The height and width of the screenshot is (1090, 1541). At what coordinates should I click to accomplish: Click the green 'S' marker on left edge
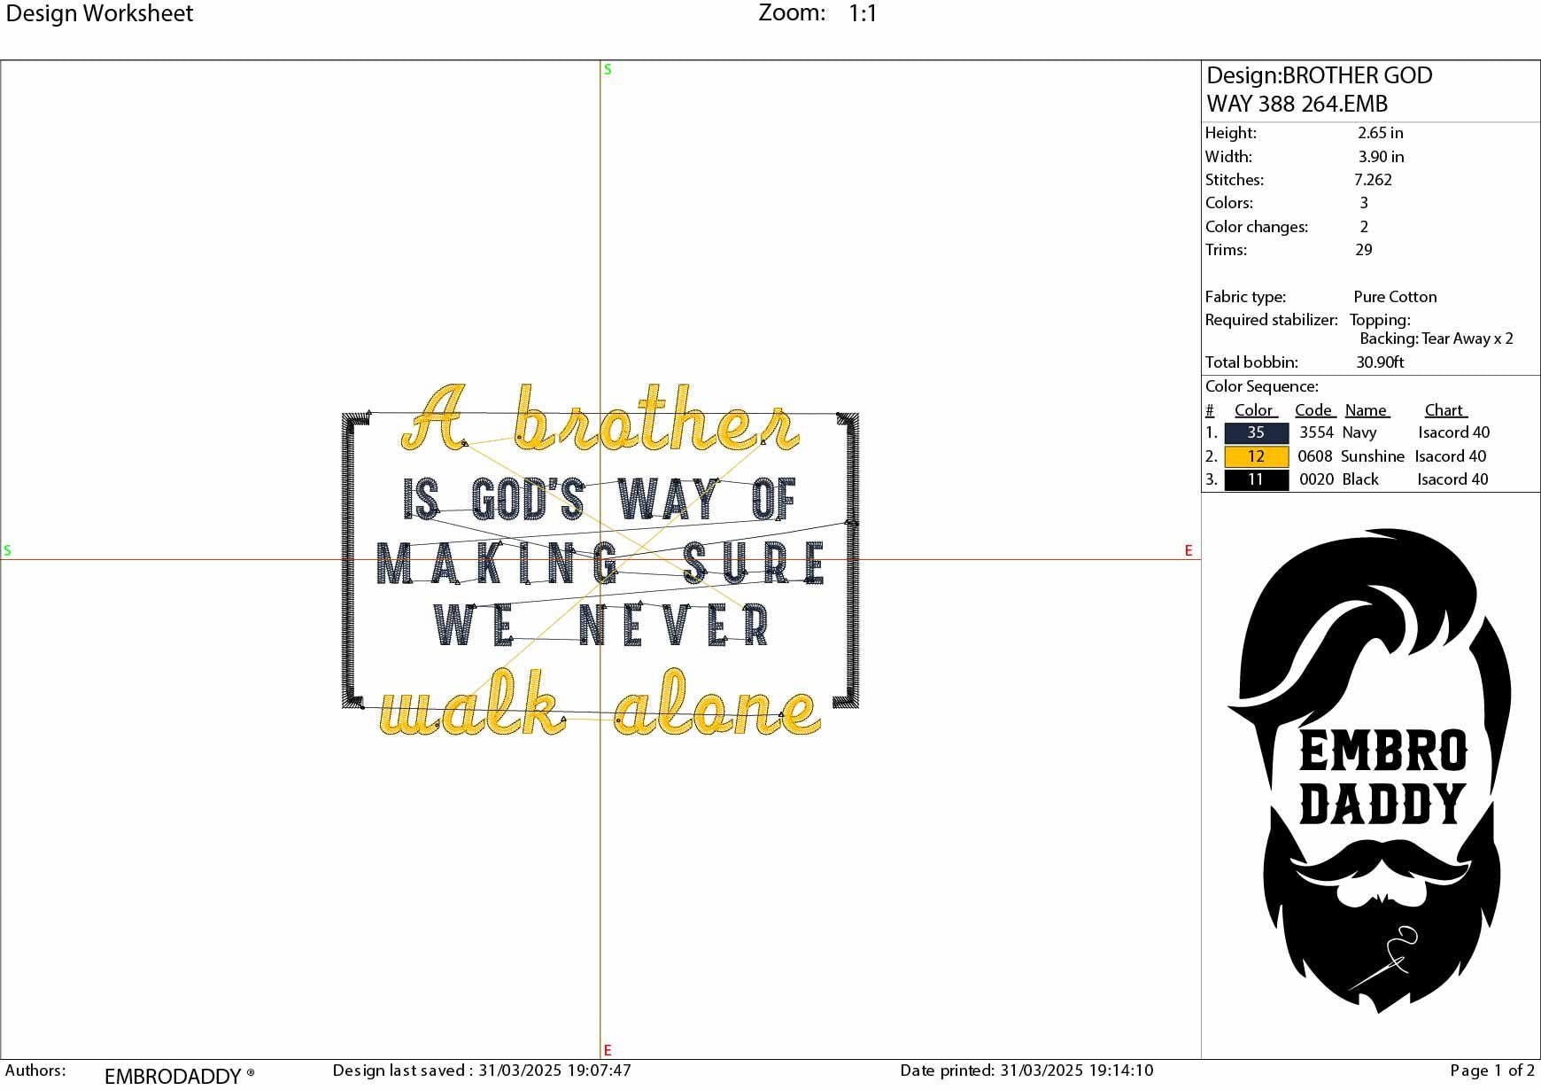coord(7,550)
